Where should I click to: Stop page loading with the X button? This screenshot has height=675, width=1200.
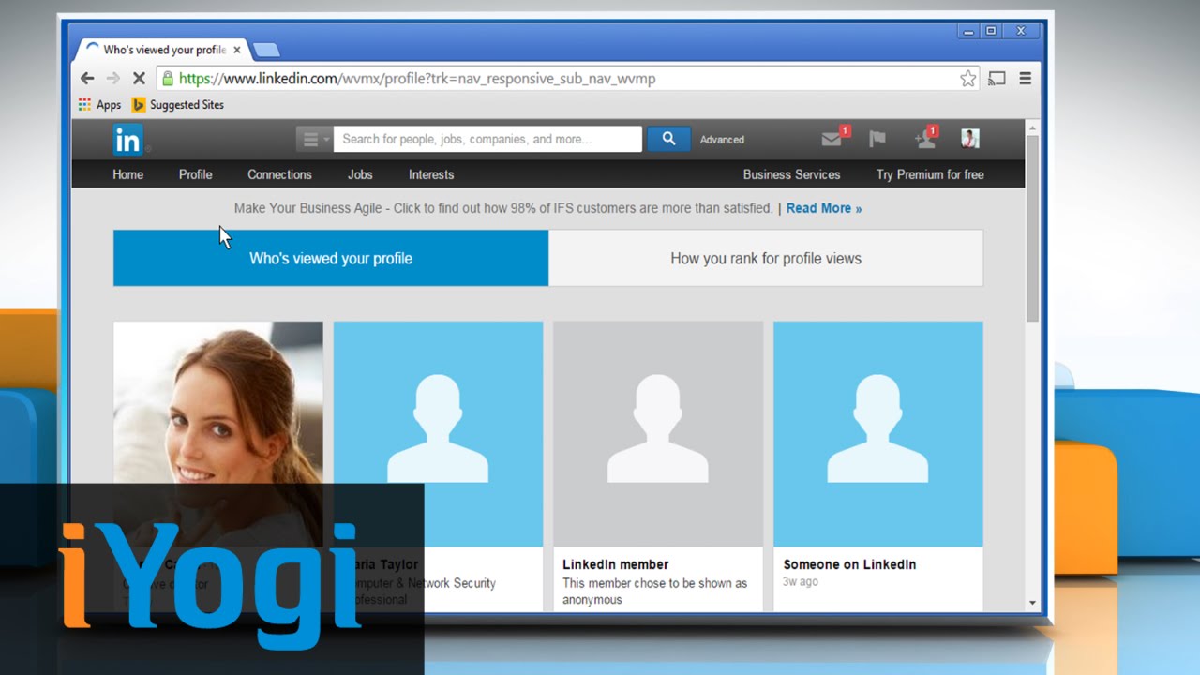139,79
